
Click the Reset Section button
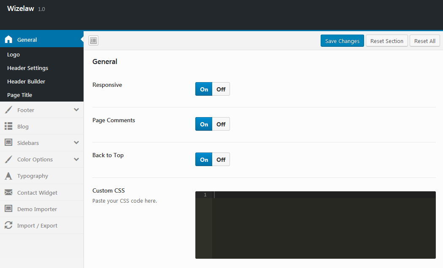[386, 41]
